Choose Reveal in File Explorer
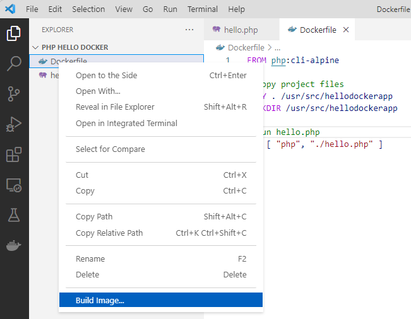This screenshot has height=319, width=411. coord(161,107)
